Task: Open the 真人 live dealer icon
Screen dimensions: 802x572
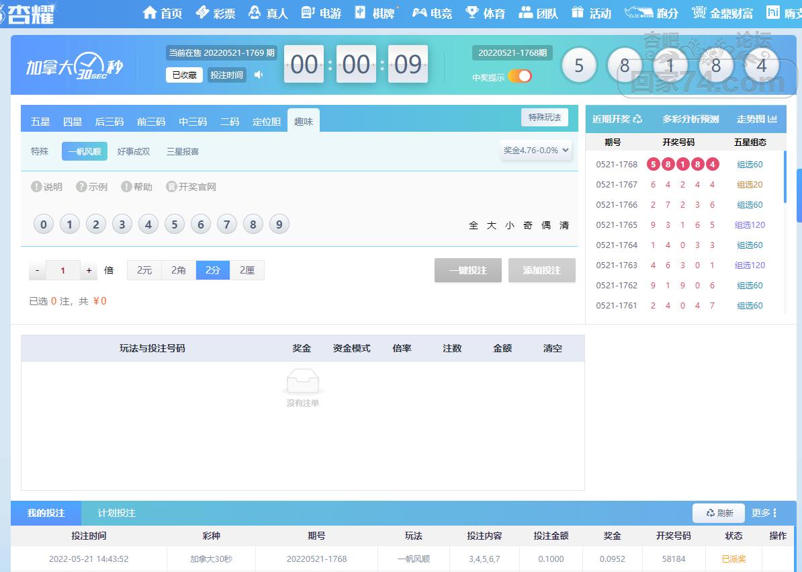Action: 255,12
